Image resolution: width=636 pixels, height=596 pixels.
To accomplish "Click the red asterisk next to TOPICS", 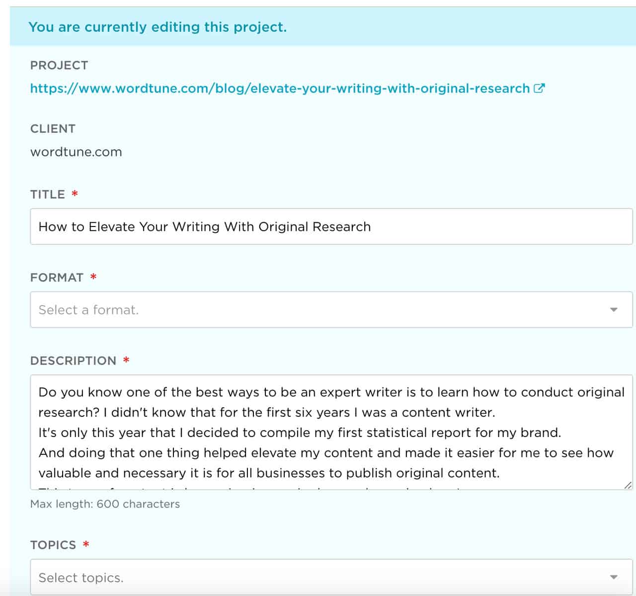I will point(86,544).
